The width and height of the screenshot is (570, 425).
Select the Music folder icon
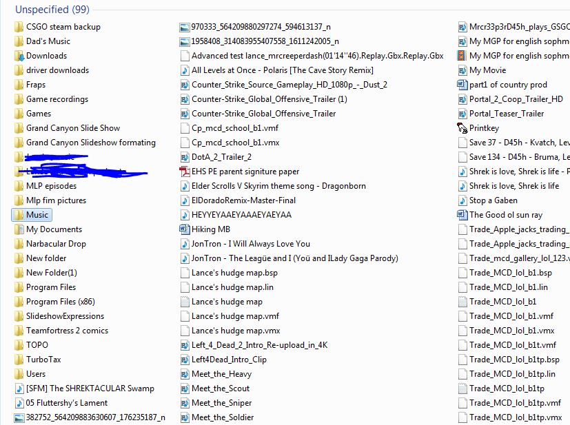point(19,215)
